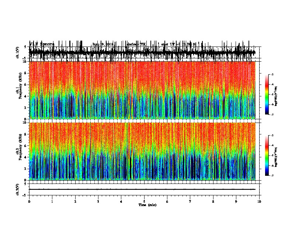Click inside the ch.1 spectrogram plot

pos(142,90)
